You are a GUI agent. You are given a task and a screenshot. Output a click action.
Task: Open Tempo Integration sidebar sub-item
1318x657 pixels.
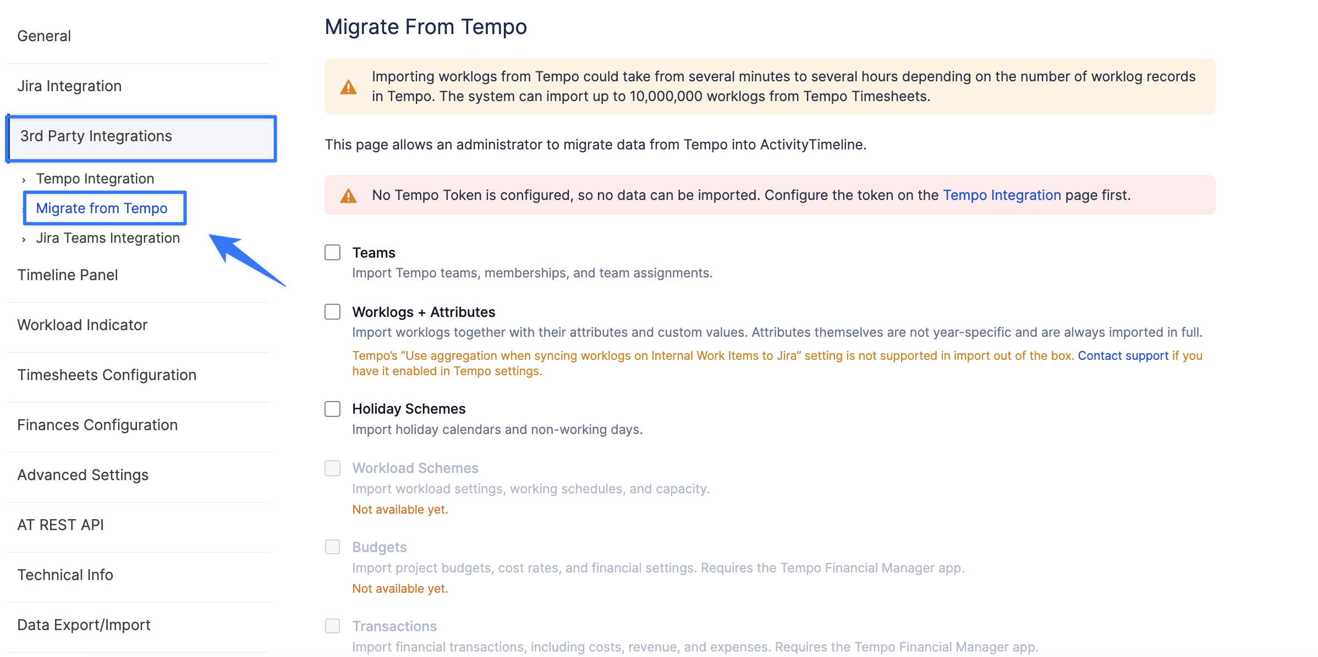click(x=95, y=179)
